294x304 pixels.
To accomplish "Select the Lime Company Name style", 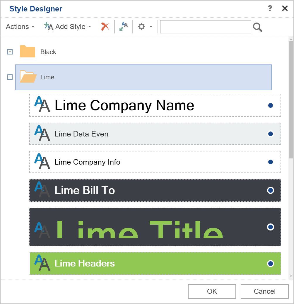I will [x=155, y=105].
